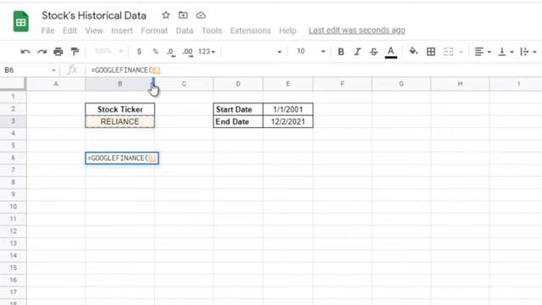Screen dimensions: 542x305
Task: Click the End Date label cell
Action: click(x=238, y=122)
